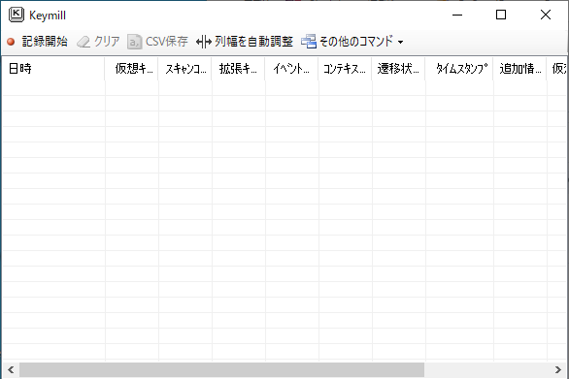This screenshot has height=379, width=569.
Task: Click the 遷移状... column header
Action: [x=398, y=68]
